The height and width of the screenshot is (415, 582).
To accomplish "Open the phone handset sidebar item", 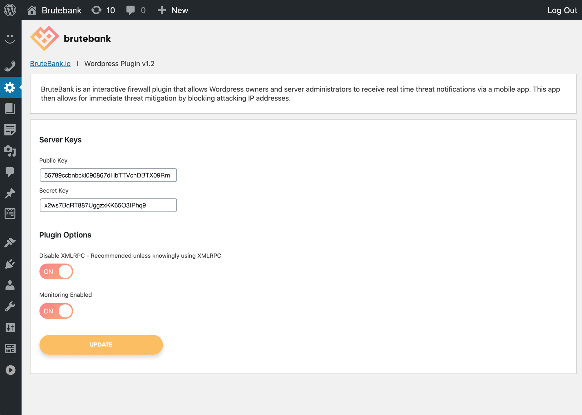I will coord(10,66).
